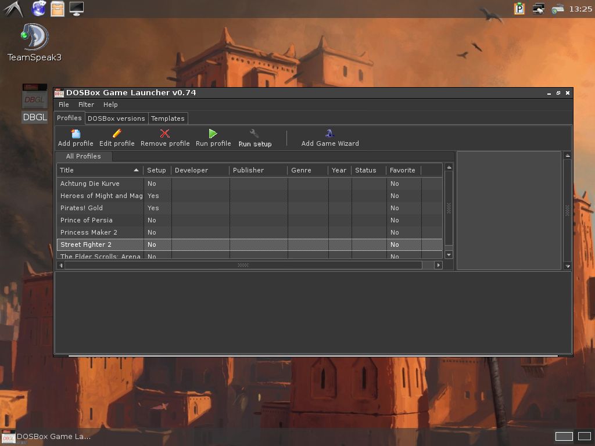Select the All Profiles filter tab
Viewport: 595px width, 446px height.
click(84, 156)
